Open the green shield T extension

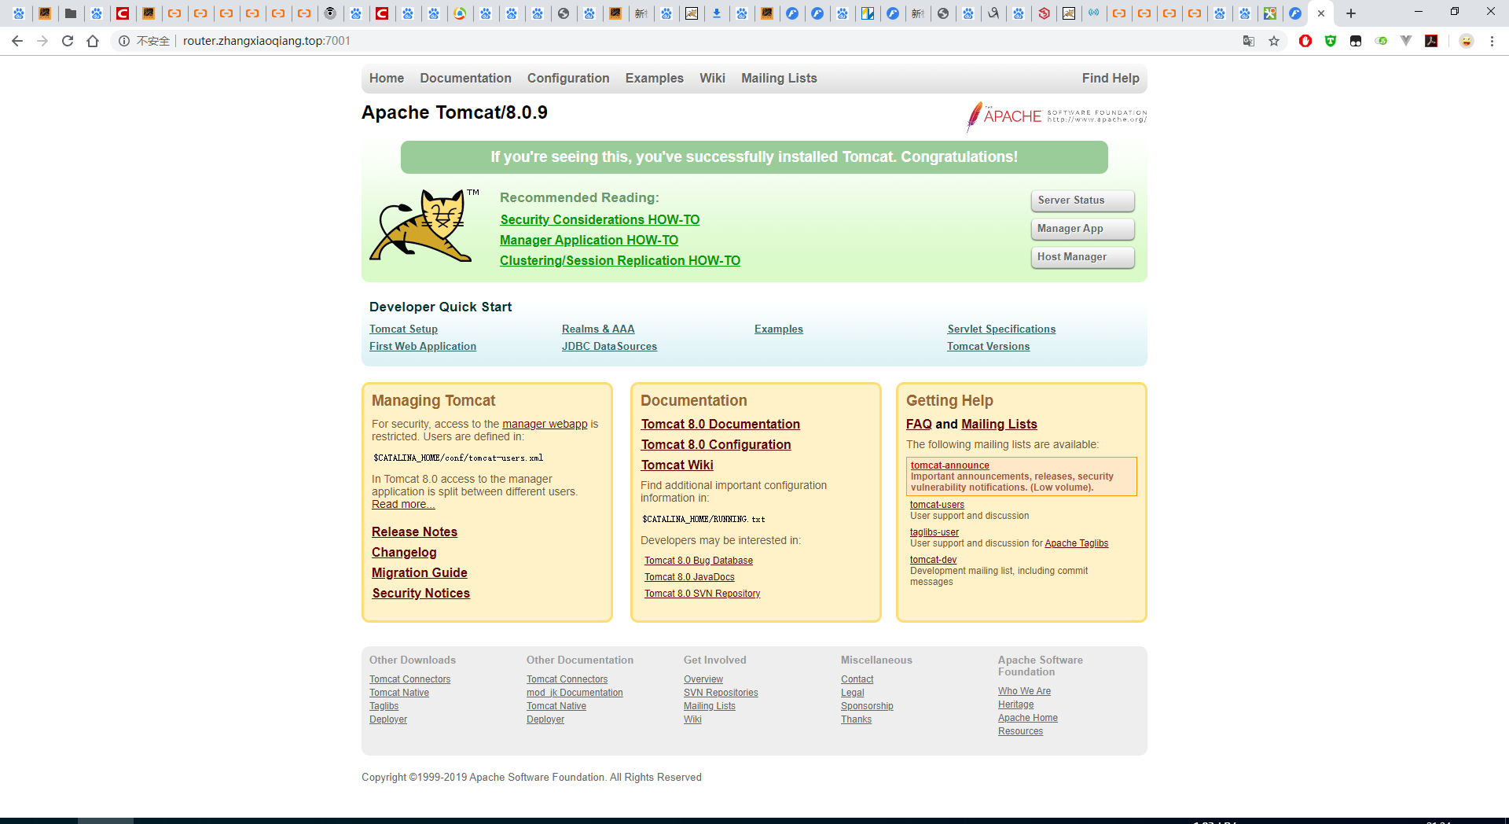coord(1331,41)
